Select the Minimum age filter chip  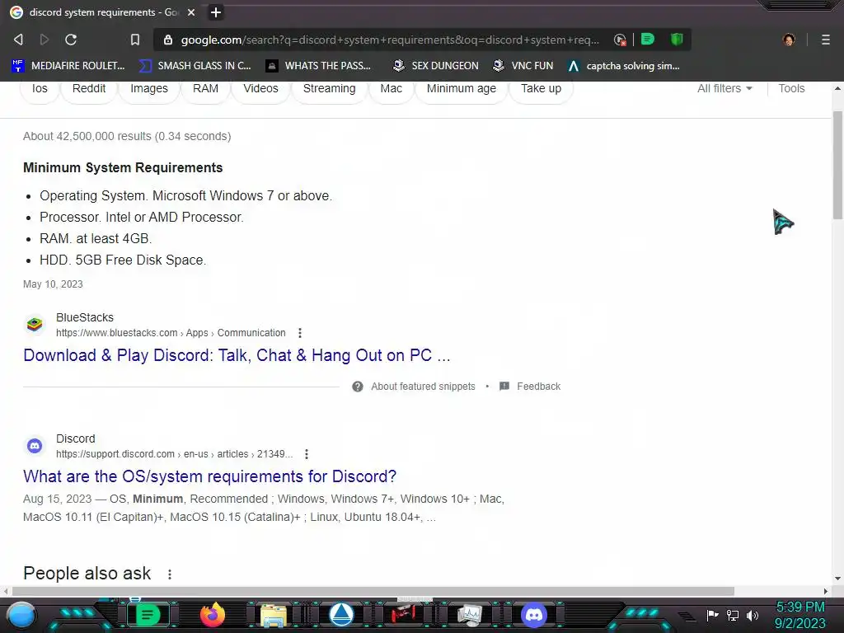pos(462,89)
